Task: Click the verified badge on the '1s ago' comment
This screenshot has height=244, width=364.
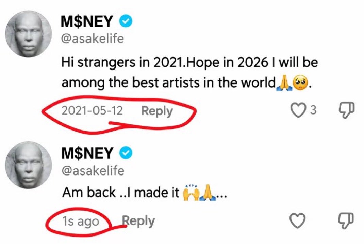Action: click(x=126, y=153)
